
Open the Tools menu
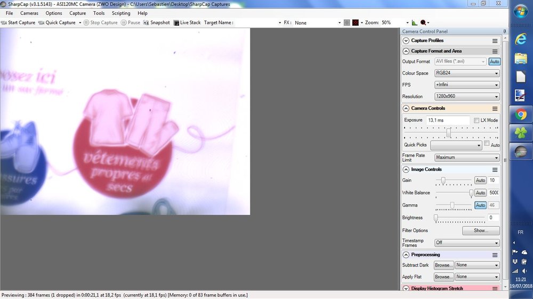pos(99,13)
